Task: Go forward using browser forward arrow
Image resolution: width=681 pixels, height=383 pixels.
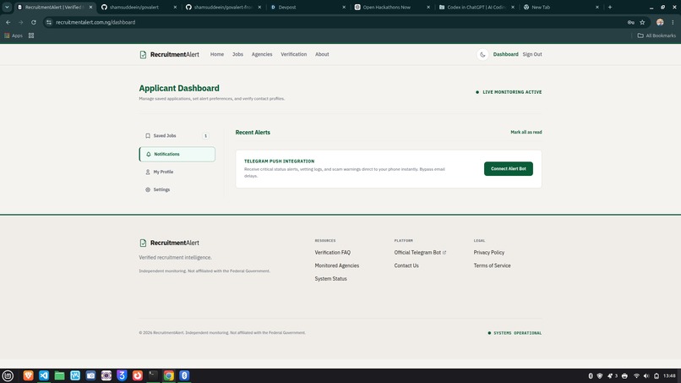Action: pyautogui.click(x=21, y=22)
